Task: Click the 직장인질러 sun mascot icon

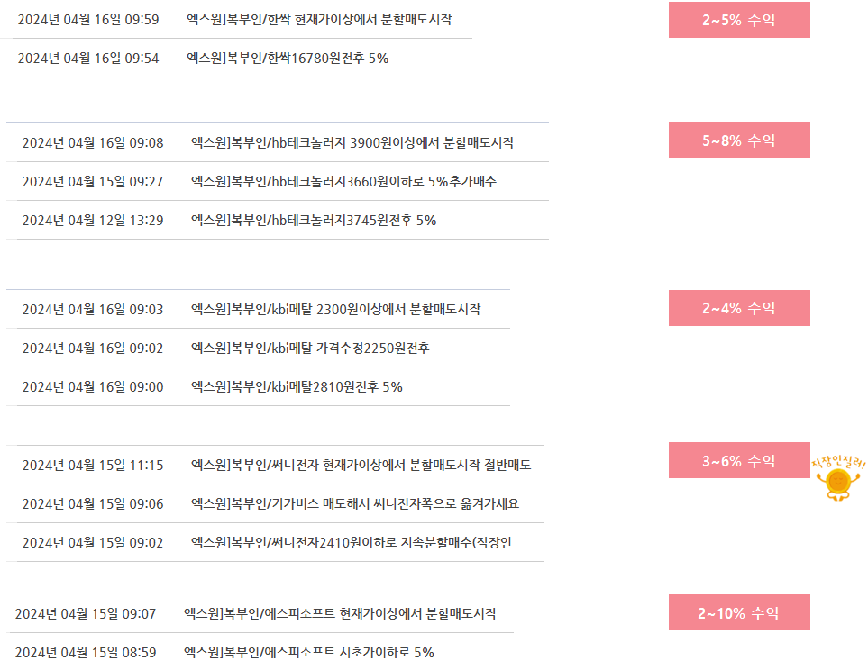Action: [x=838, y=478]
